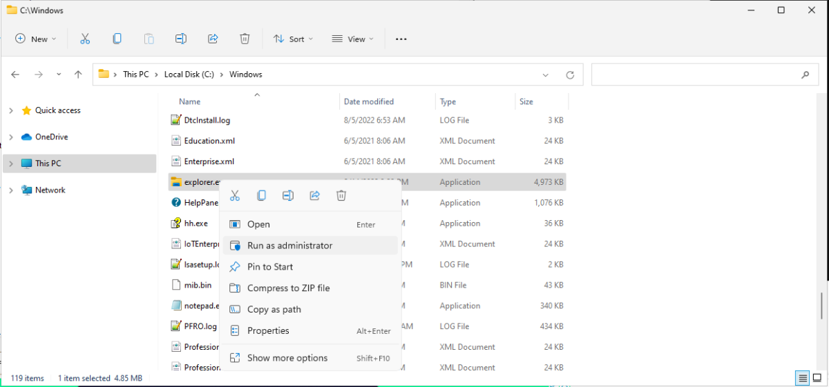Click the mib.bin file icon

pyautogui.click(x=175, y=285)
